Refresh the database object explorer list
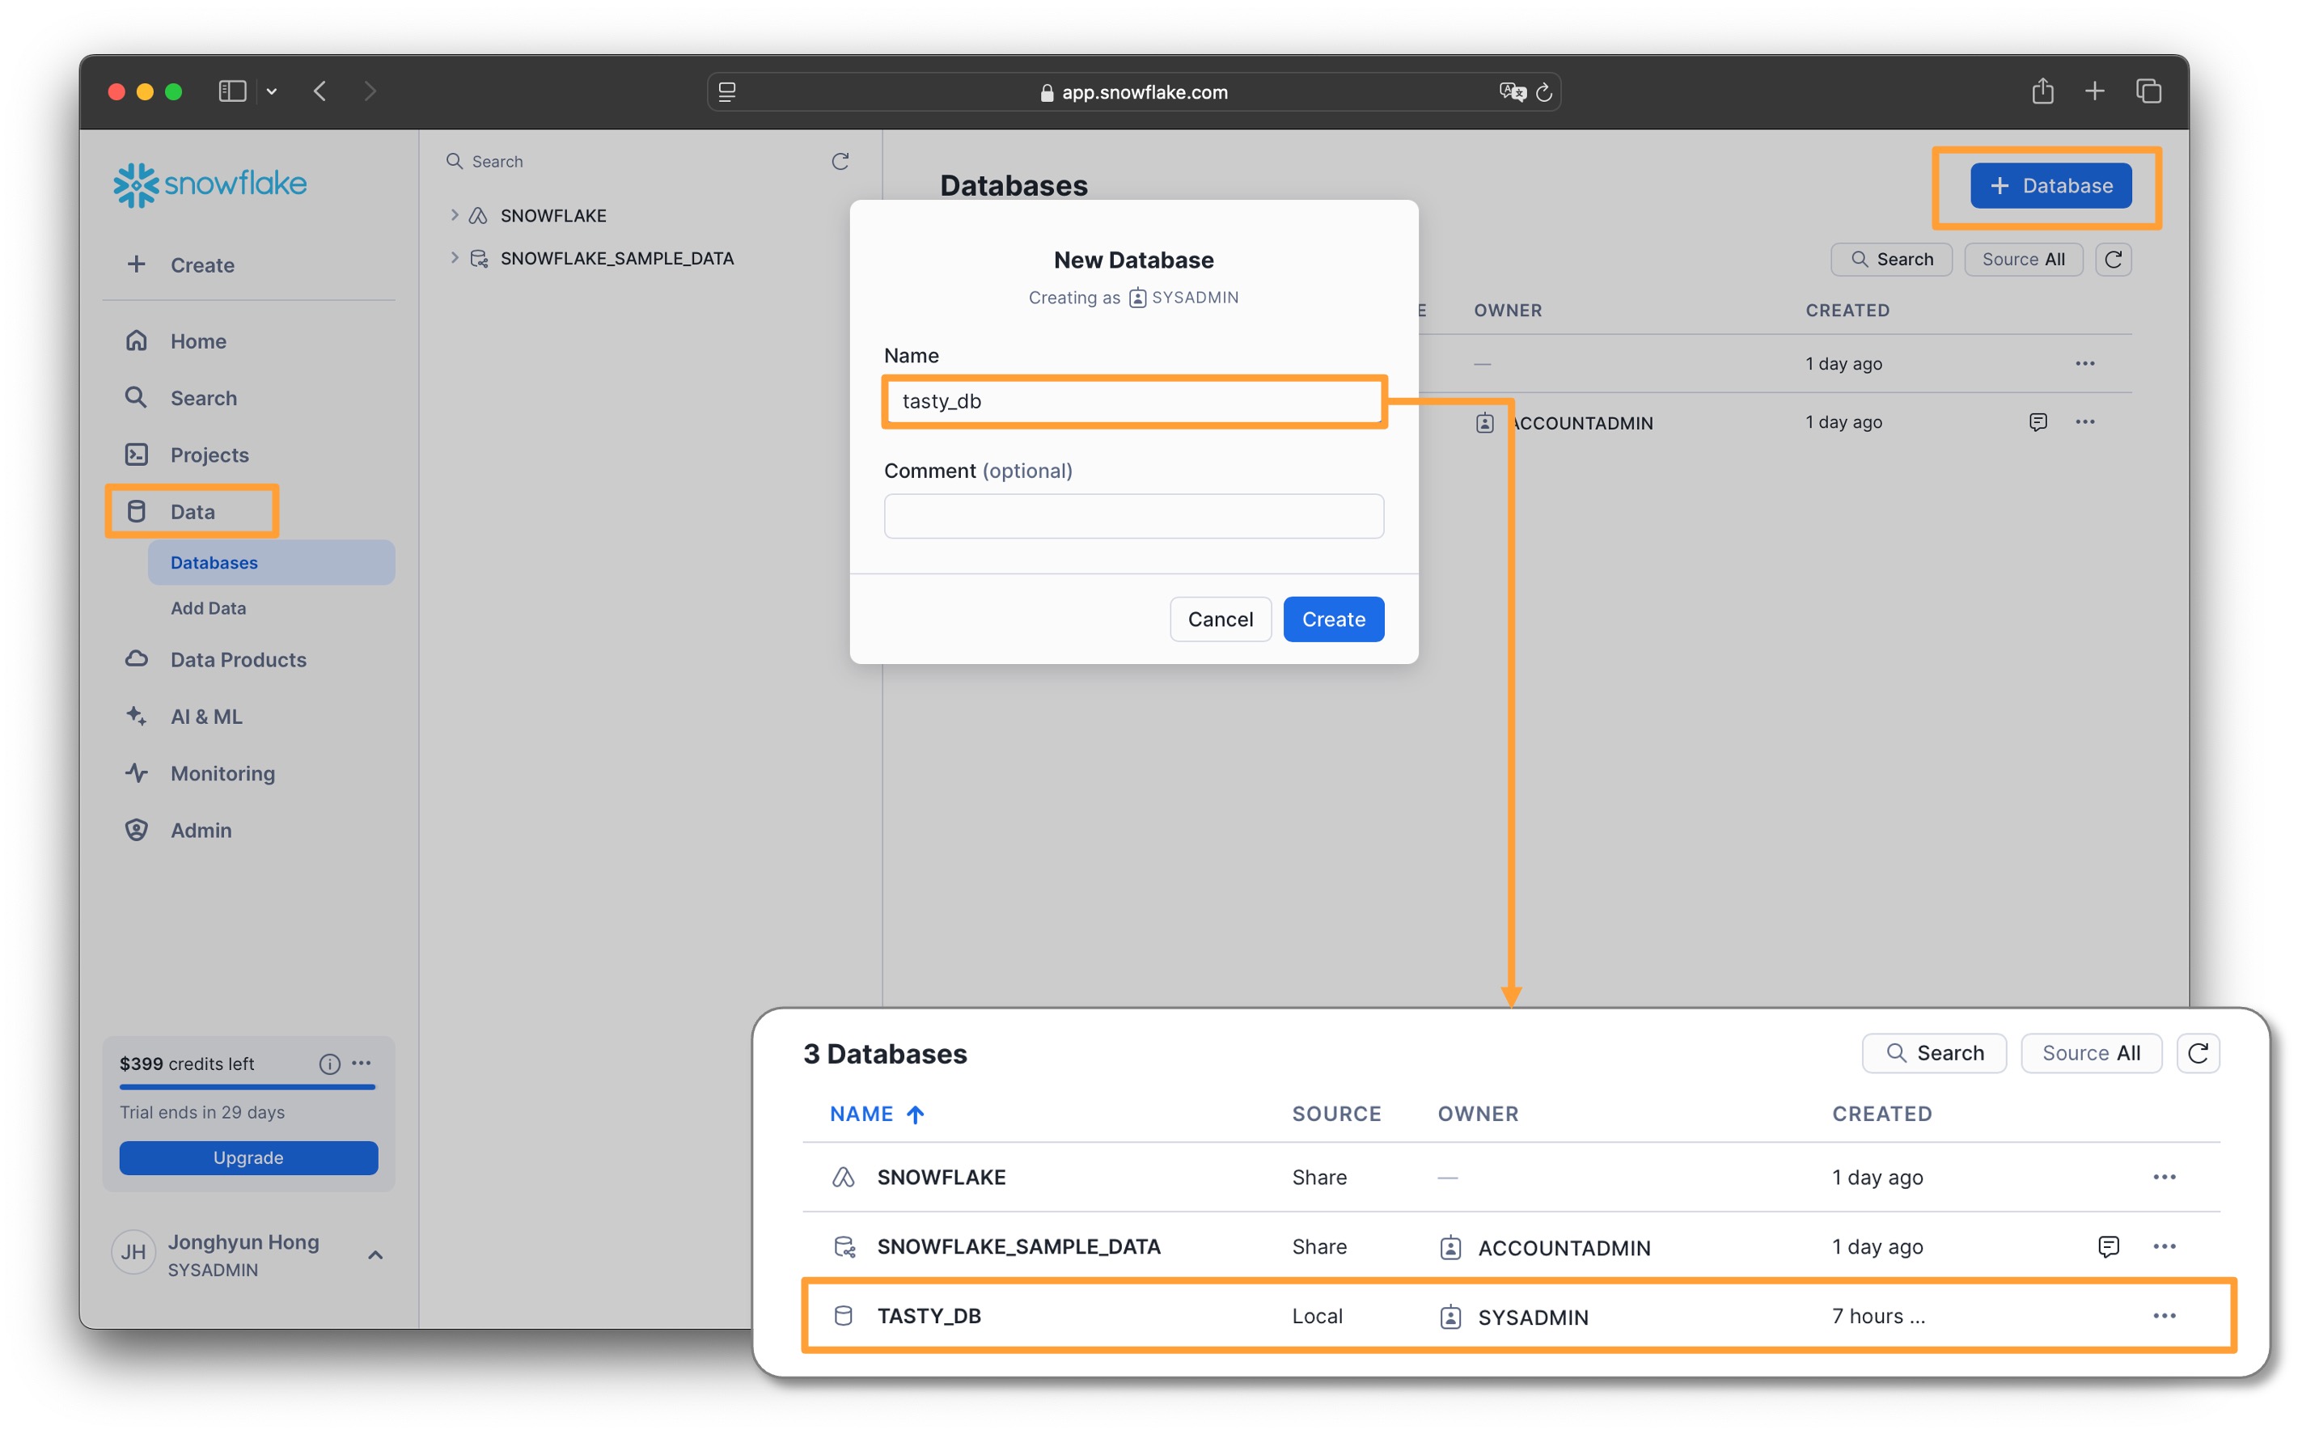 (x=840, y=161)
